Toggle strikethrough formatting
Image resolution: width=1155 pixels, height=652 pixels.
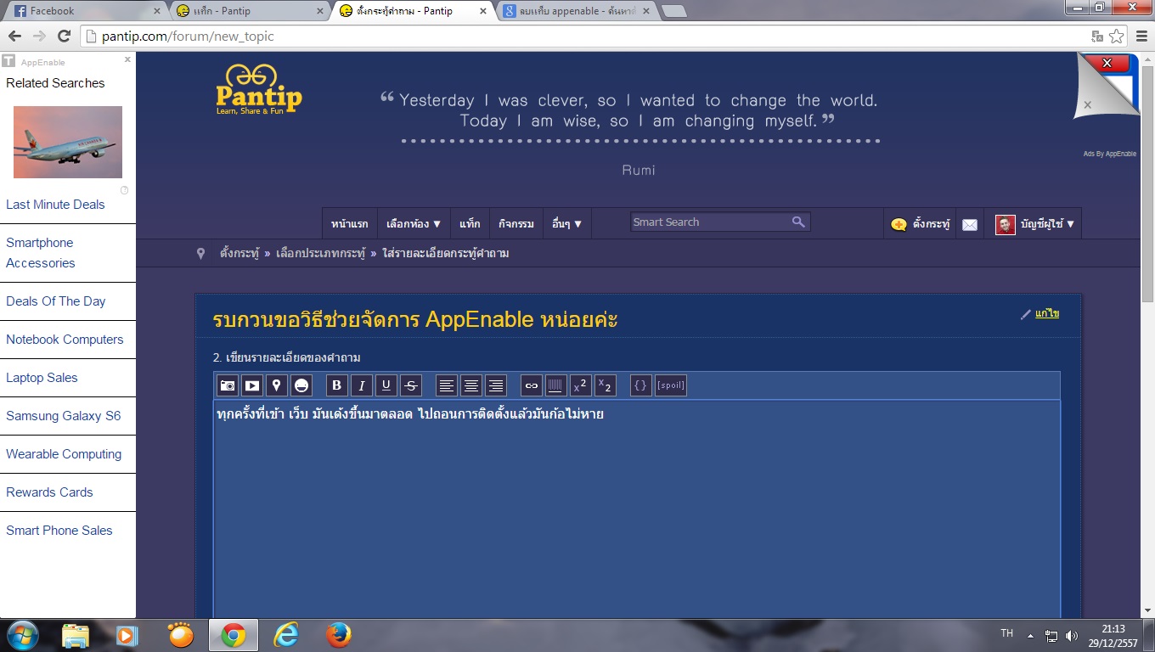tap(411, 385)
